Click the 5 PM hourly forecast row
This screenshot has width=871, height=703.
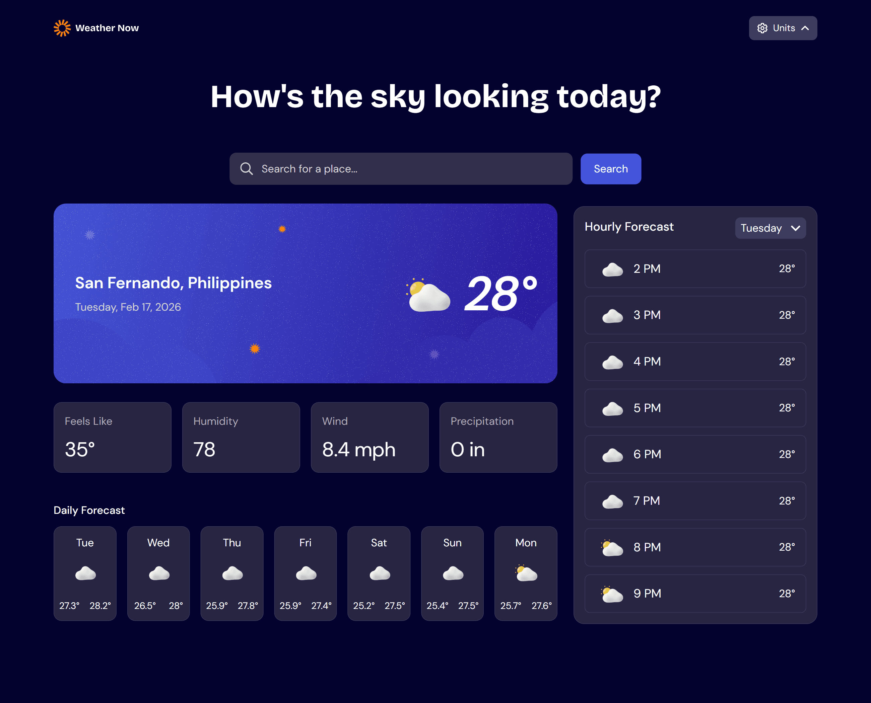click(695, 408)
